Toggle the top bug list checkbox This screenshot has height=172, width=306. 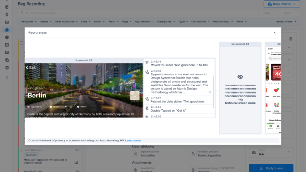[22, 43]
